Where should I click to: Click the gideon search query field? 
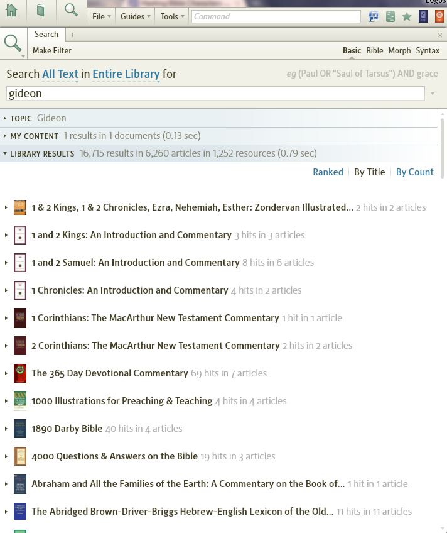[x=215, y=94]
